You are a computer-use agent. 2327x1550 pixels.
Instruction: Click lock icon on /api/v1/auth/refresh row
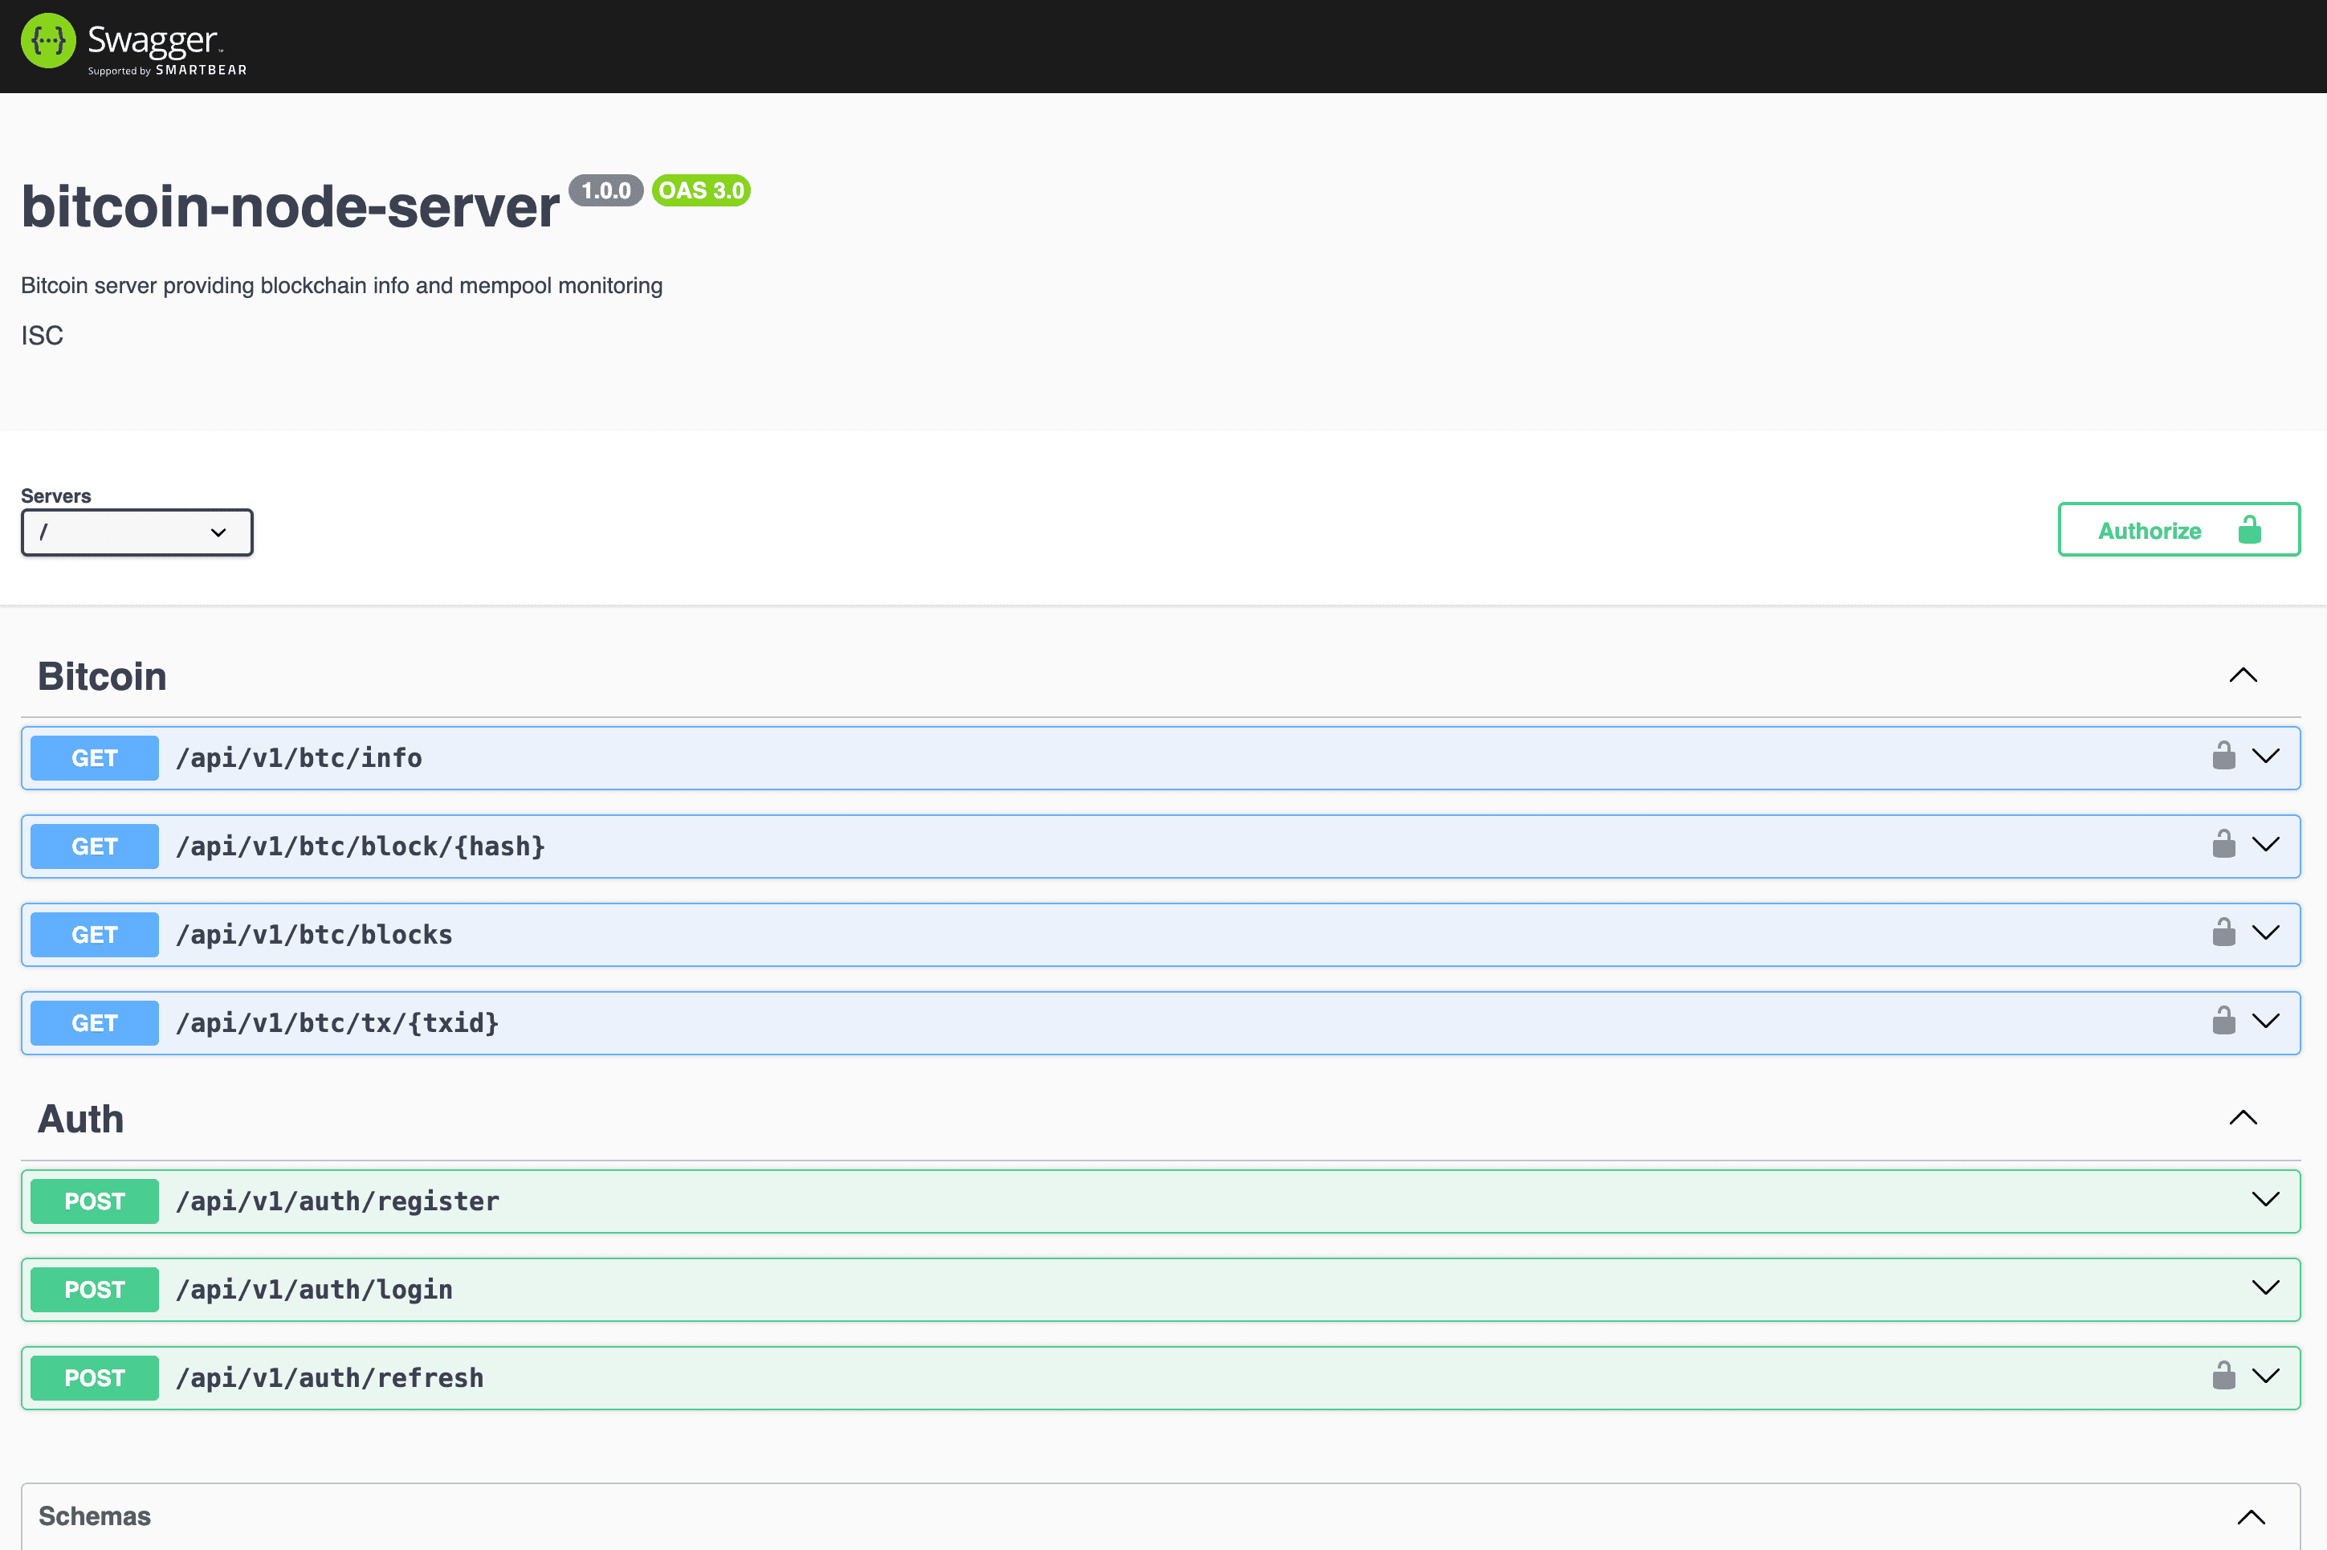pyautogui.click(x=2223, y=1376)
